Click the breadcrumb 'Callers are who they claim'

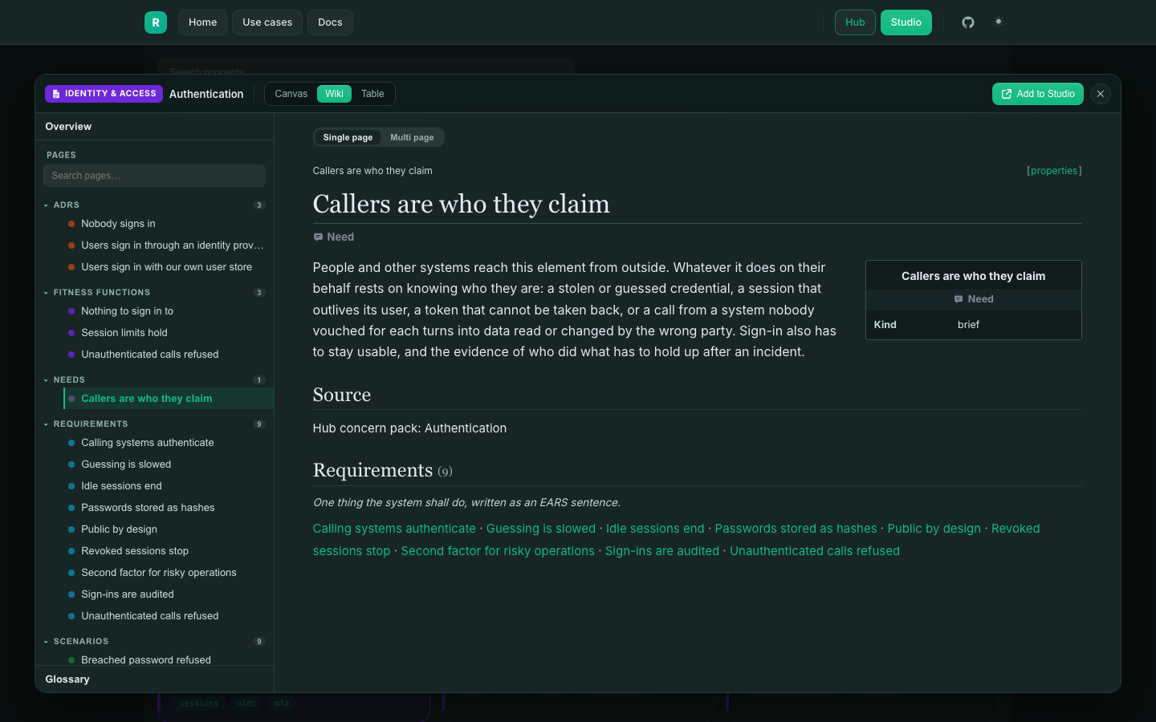tap(372, 171)
